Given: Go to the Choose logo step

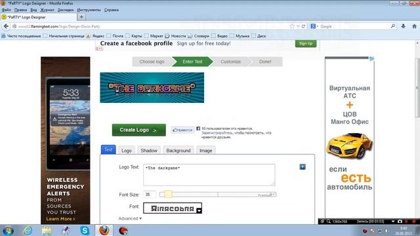Looking at the screenshot, I should click(152, 62).
